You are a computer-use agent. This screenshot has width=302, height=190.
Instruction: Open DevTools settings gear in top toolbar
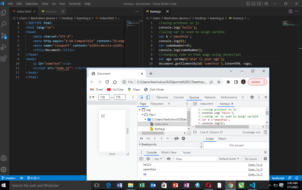pos(252,97)
